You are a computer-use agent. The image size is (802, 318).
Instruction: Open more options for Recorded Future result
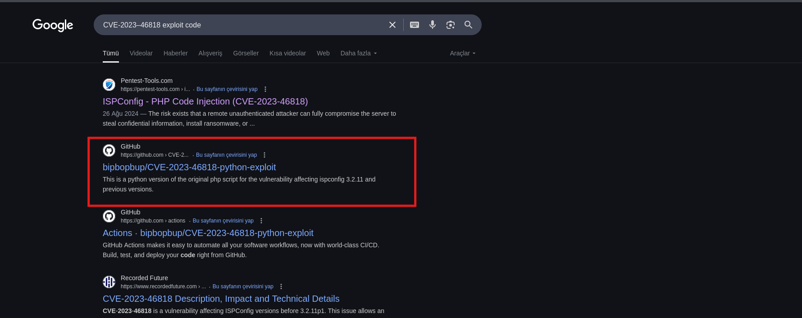pos(281,286)
